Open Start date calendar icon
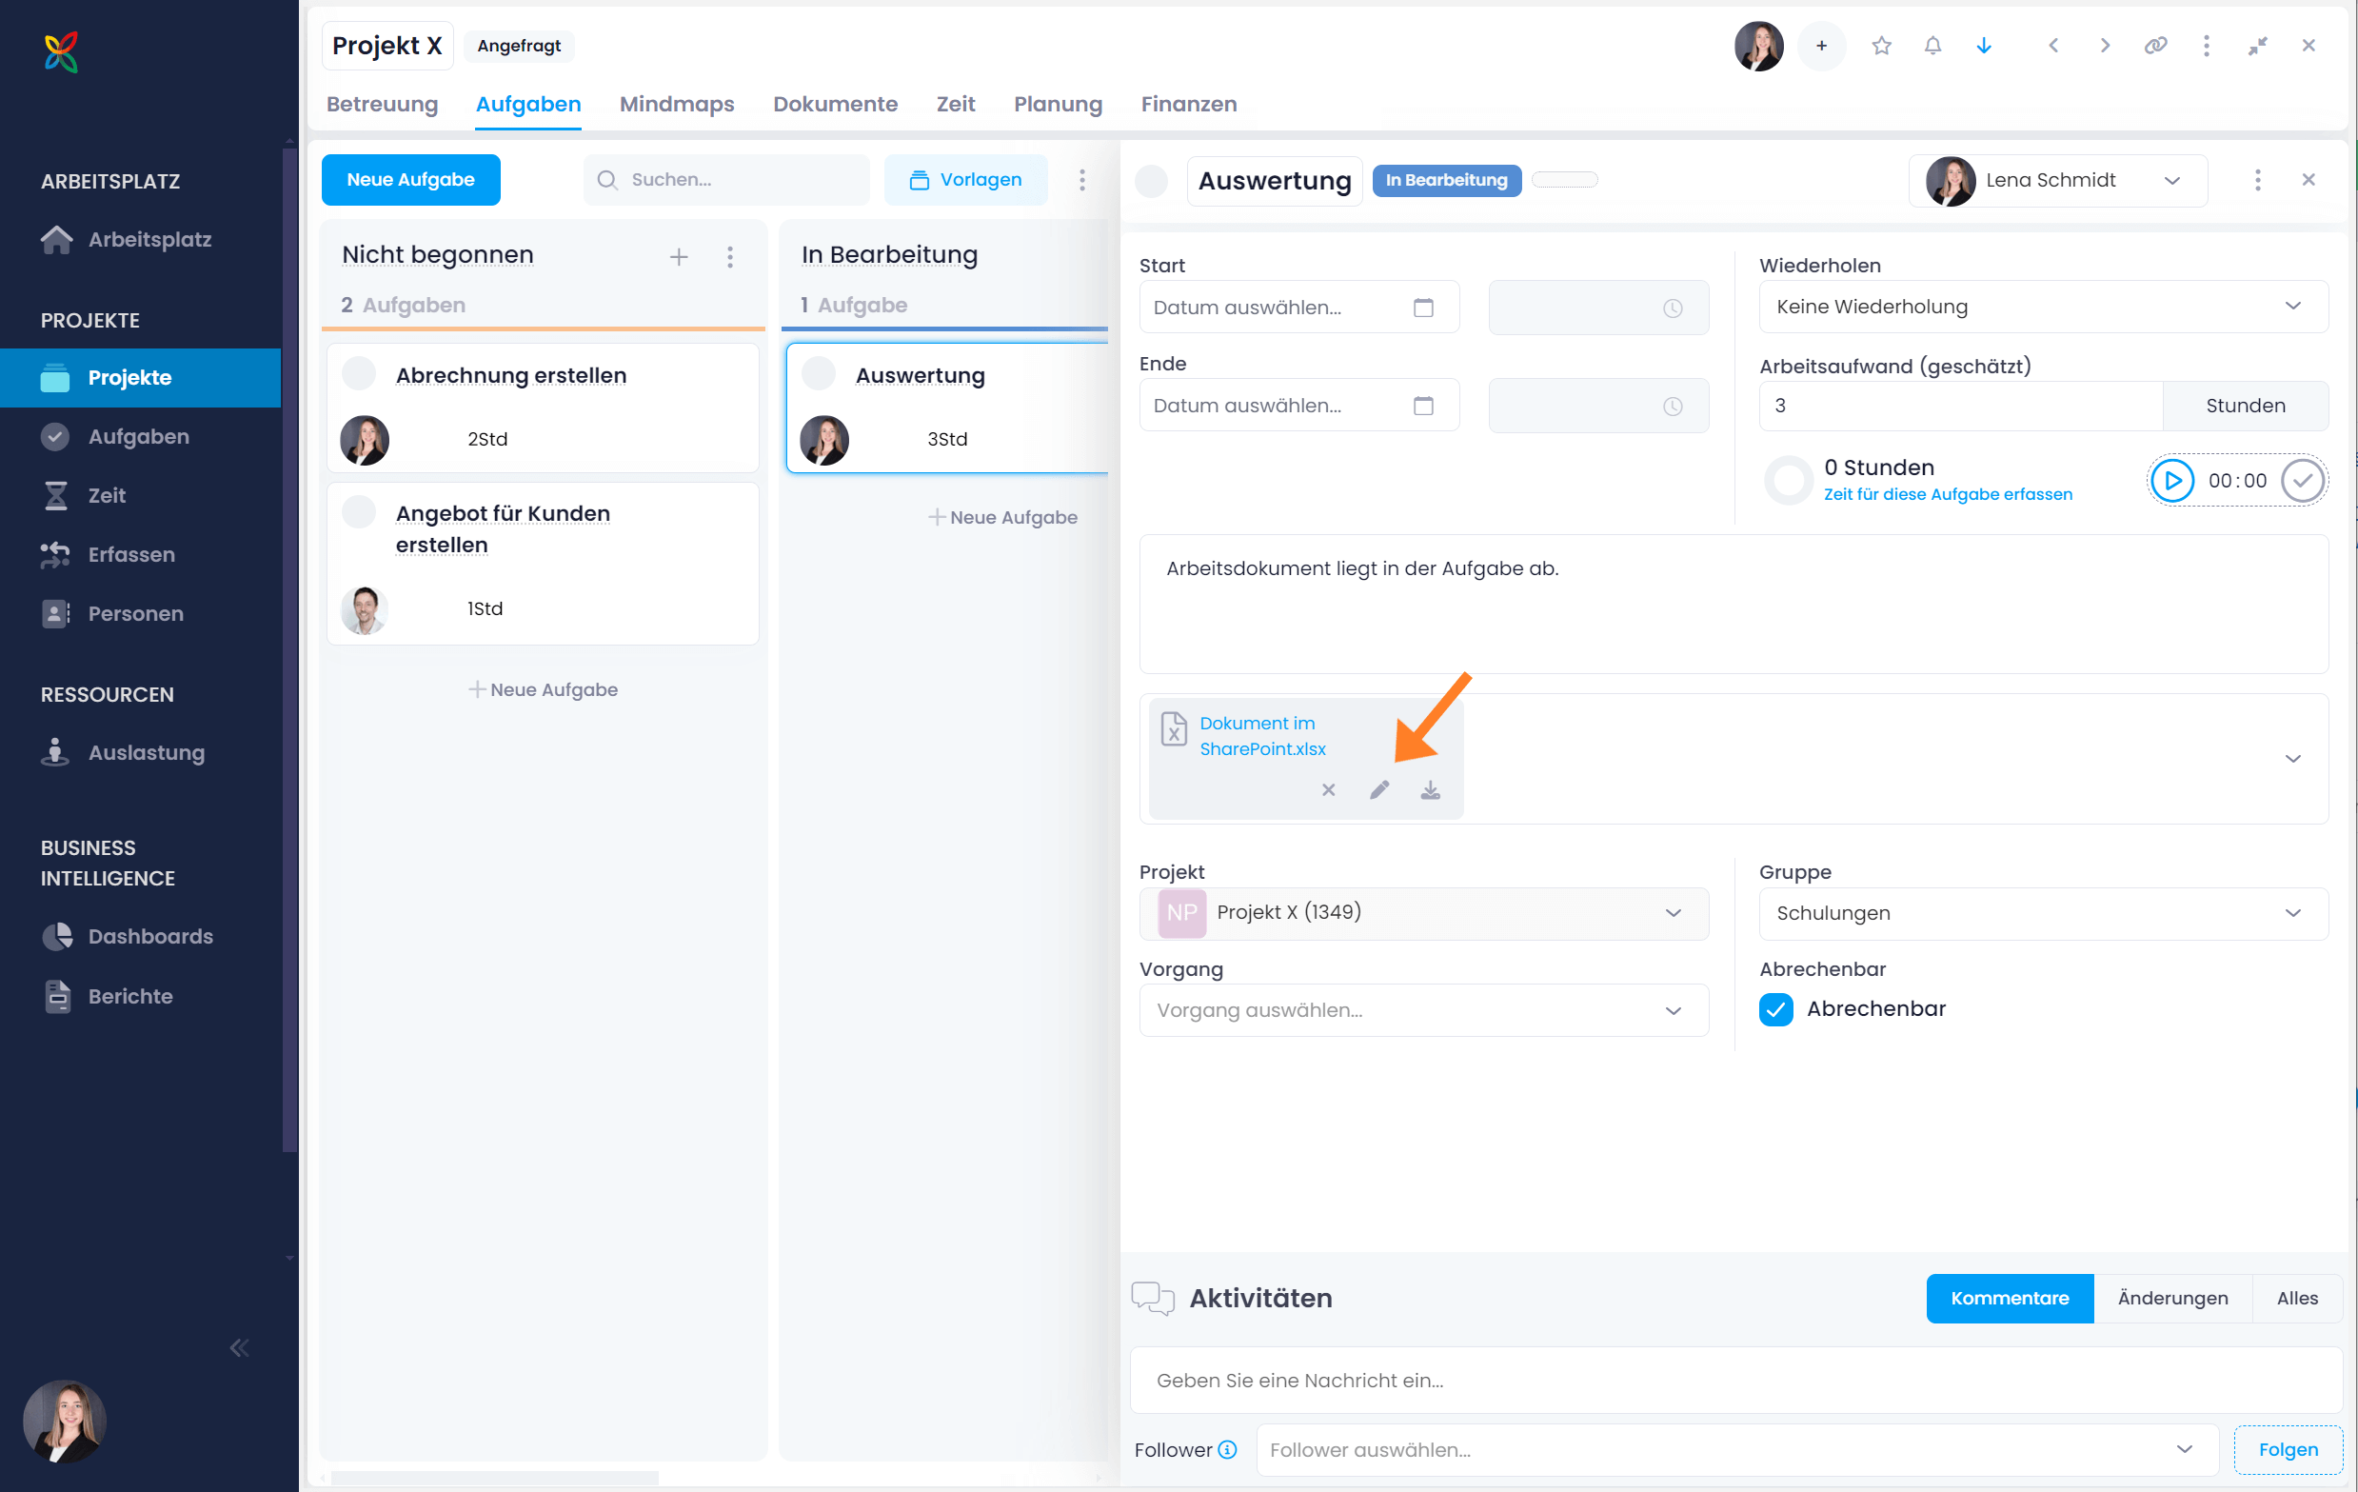The width and height of the screenshot is (2358, 1492). click(x=1423, y=308)
